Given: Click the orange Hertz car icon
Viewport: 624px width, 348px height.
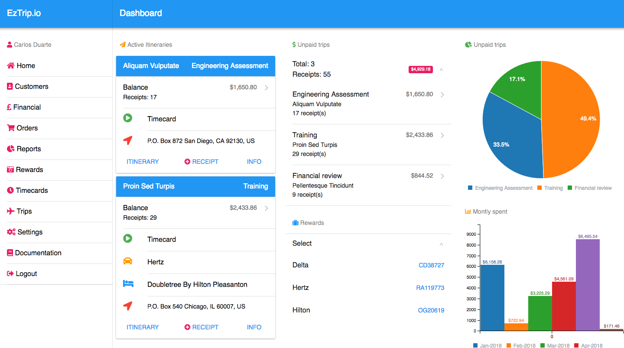Looking at the screenshot, I should point(127,261).
